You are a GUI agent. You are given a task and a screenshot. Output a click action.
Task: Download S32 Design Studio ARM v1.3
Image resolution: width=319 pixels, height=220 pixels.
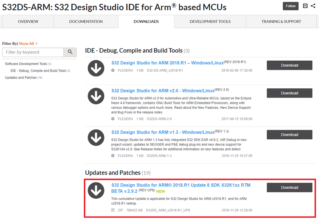tap(290, 135)
